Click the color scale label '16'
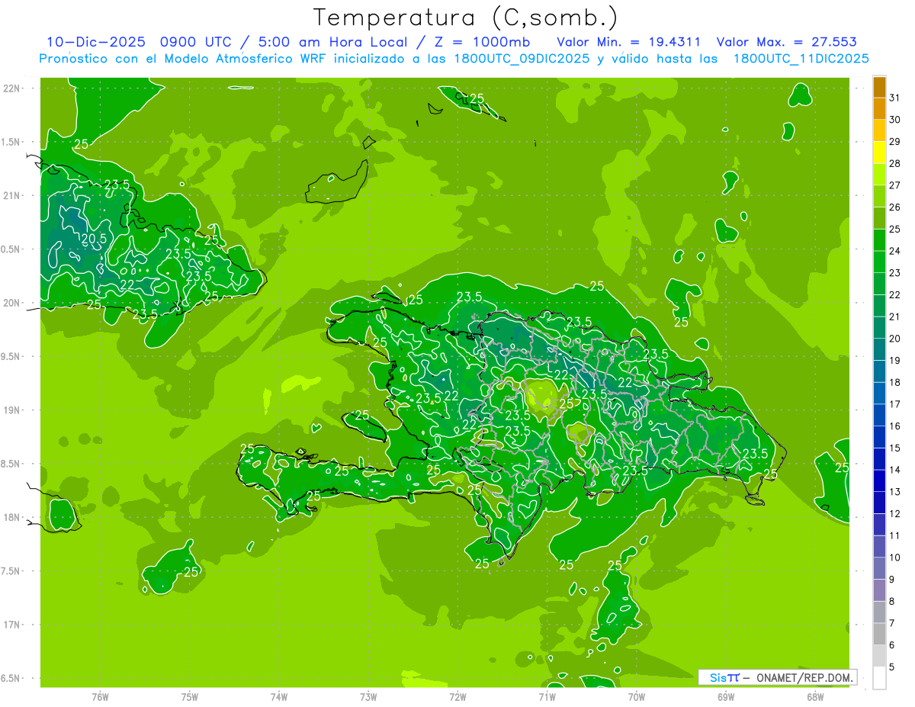This screenshot has height=707, width=915. 895,426
